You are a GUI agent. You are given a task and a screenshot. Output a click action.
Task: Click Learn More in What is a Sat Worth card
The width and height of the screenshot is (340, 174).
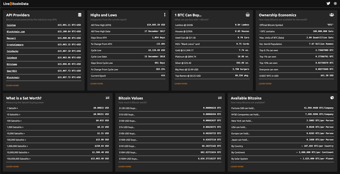[12, 167]
